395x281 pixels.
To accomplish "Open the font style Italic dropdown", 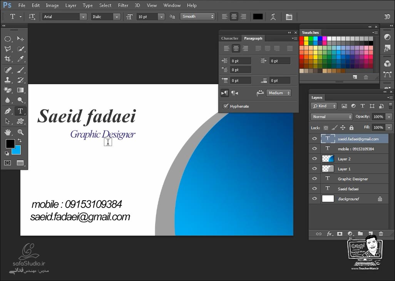I will 117,17.
